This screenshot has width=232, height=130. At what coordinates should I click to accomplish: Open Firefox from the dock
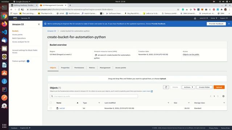click(4, 24)
